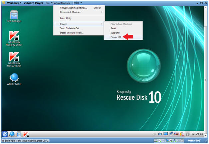This screenshot has height=144, width=209.
Task: Select Power Off in the Power submenu
Action: (x=123, y=37)
